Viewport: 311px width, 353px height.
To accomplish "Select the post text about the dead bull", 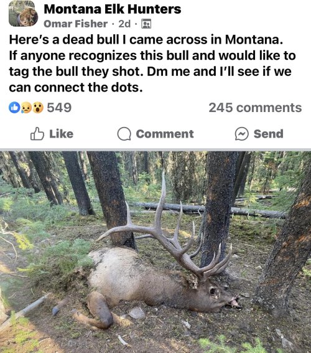I will point(152,64).
